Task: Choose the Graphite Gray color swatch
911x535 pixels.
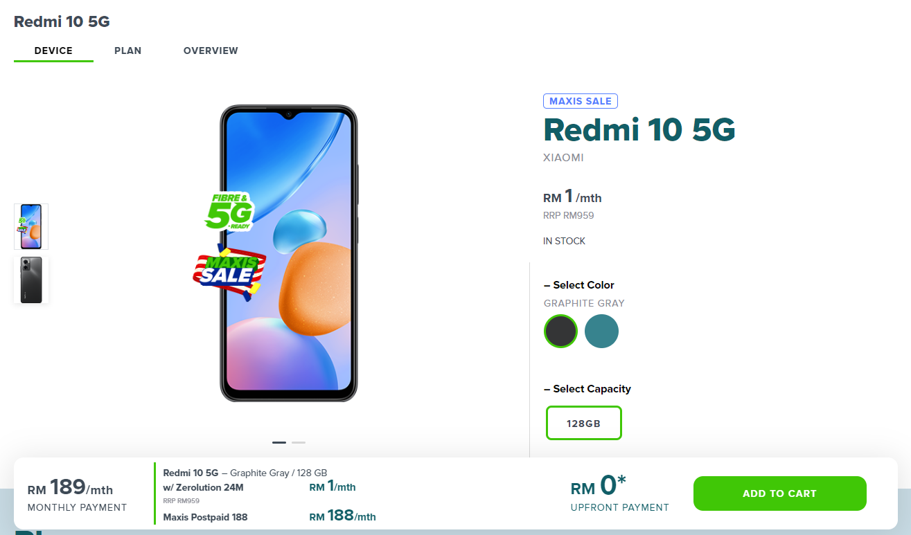Action: click(560, 331)
